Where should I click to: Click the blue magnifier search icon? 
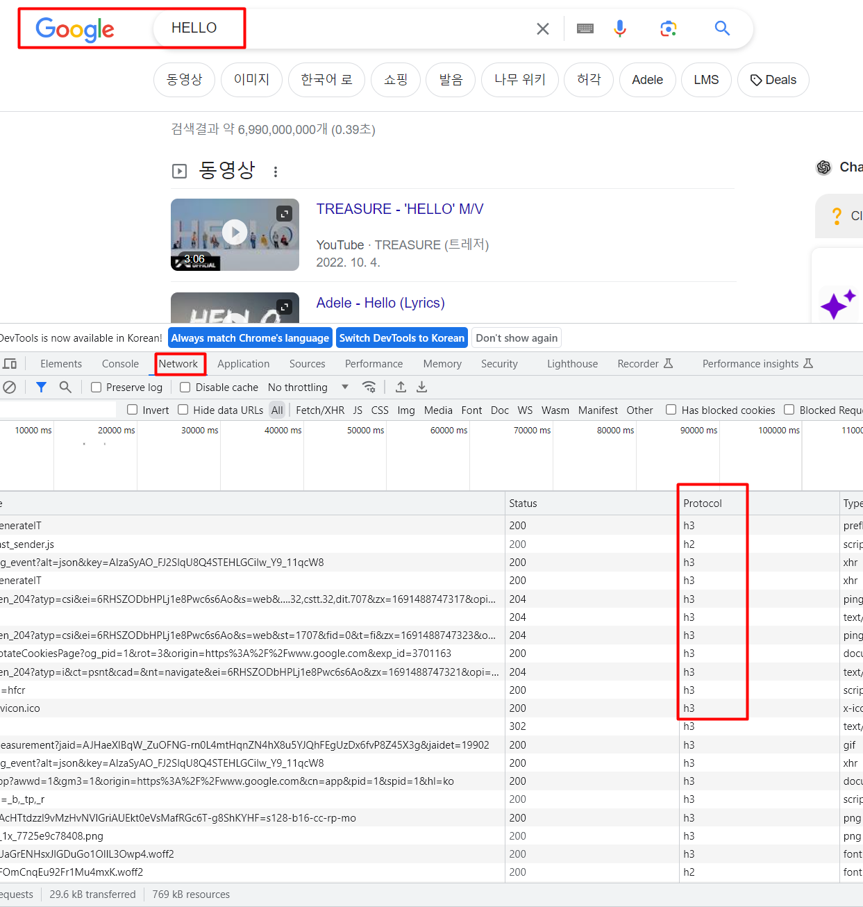(722, 28)
